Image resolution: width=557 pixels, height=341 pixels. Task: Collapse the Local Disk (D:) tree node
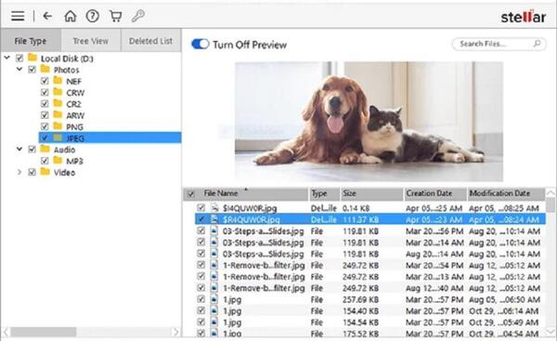coord(7,58)
